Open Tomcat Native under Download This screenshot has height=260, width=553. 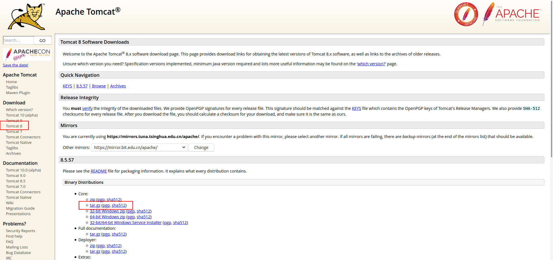point(19,142)
